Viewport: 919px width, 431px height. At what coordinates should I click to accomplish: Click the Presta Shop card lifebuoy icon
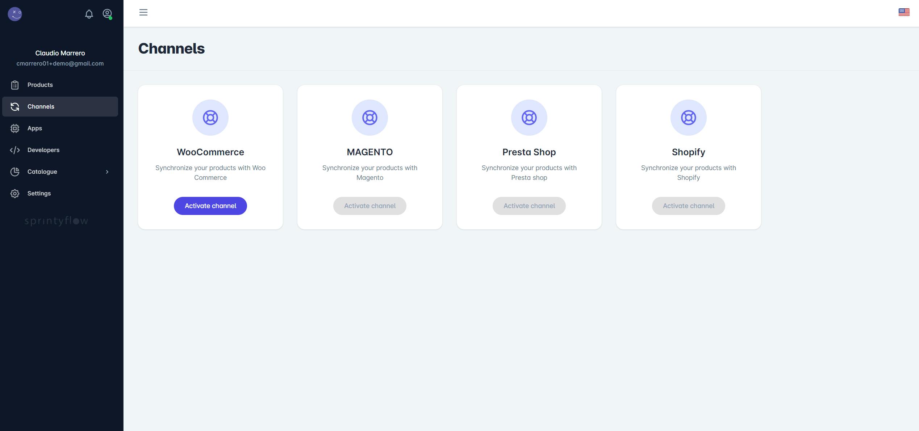[x=529, y=118]
